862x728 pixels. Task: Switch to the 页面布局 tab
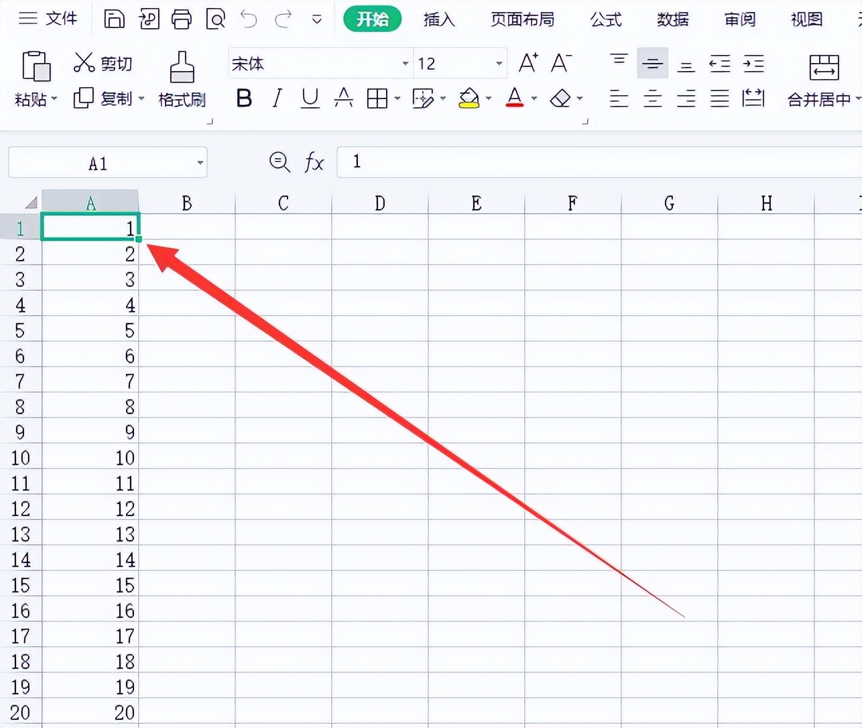click(x=523, y=19)
